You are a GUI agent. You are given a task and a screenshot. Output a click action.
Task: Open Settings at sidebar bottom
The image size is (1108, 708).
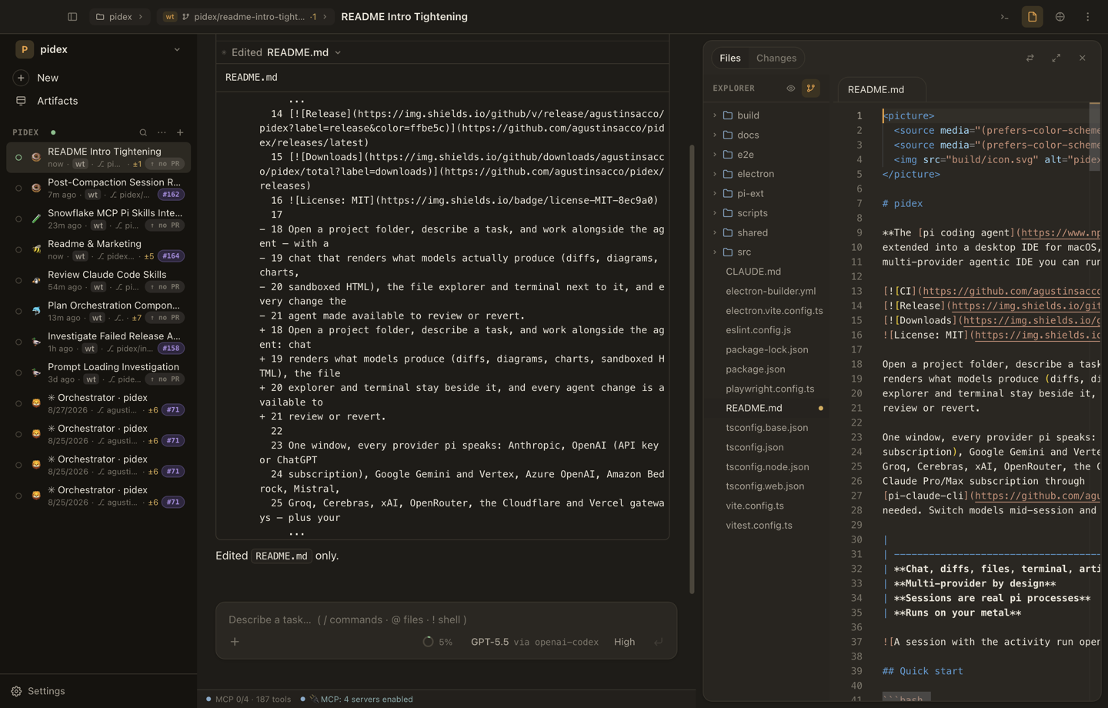tap(46, 691)
